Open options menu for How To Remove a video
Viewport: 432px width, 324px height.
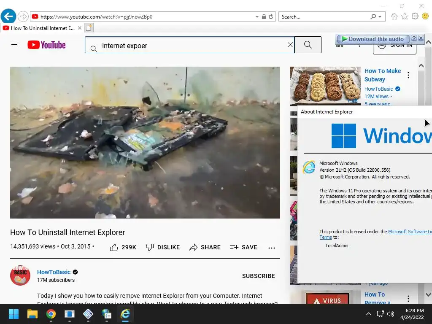[x=408, y=299]
